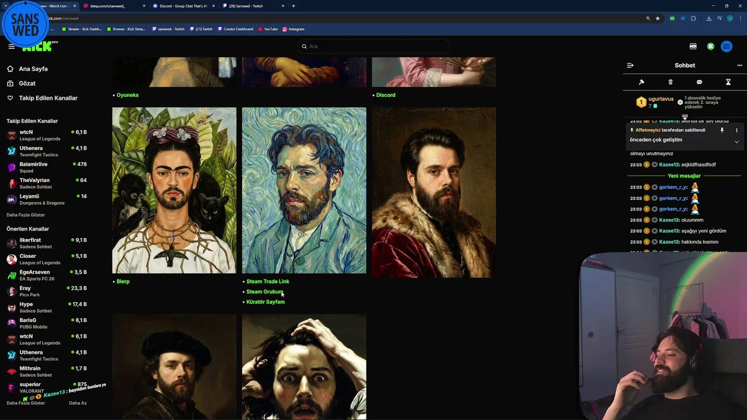Open the Mithrain recommended channel
This screenshot has width=747, height=420.
[47, 372]
